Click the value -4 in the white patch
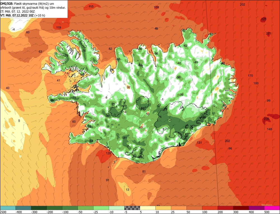Viewport: 280px width, 214px height. coord(13,29)
